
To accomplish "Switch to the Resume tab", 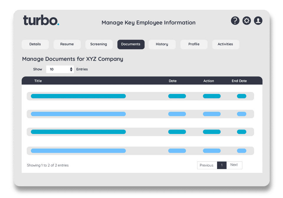I will click(67, 44).
